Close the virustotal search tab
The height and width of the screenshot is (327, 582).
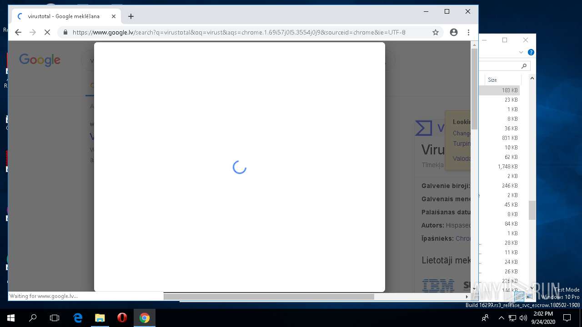114,16
